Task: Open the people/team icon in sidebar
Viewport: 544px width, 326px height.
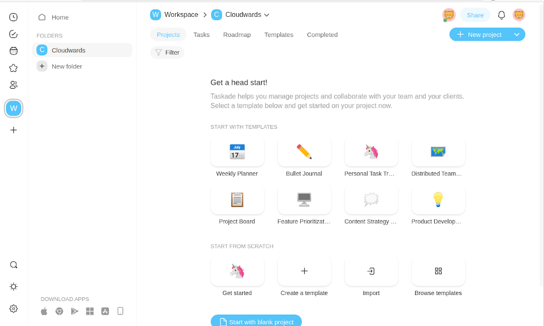Action: click(x=14, y=85)
